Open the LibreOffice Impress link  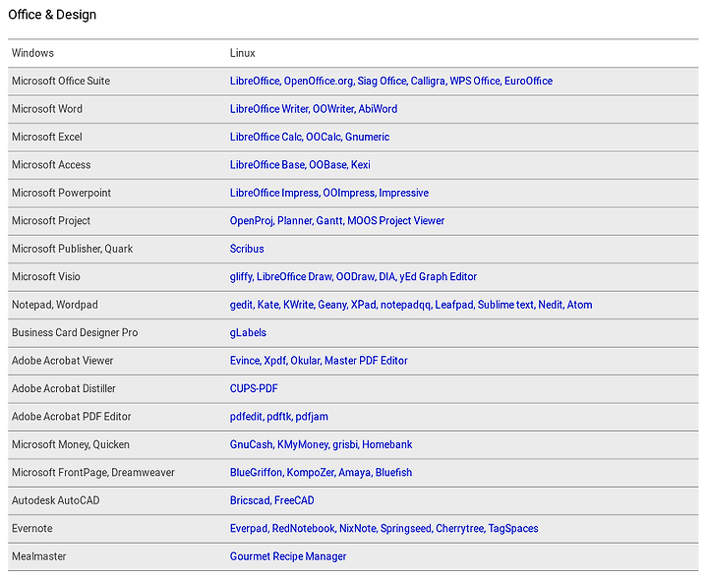pos(274,193)
